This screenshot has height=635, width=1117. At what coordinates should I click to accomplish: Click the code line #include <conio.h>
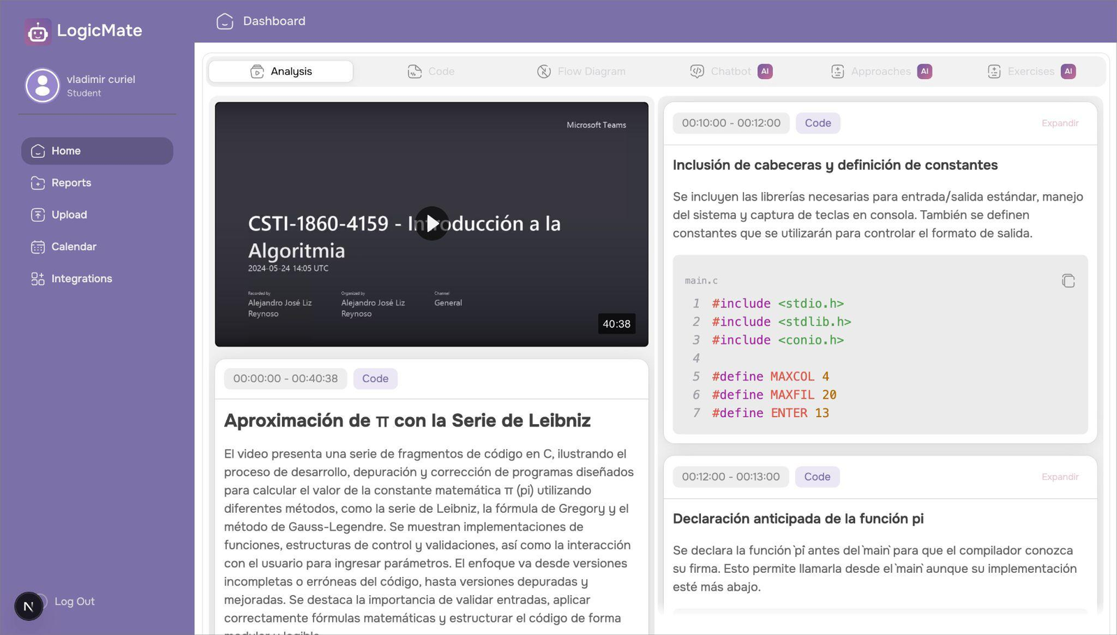click(778, 340)
